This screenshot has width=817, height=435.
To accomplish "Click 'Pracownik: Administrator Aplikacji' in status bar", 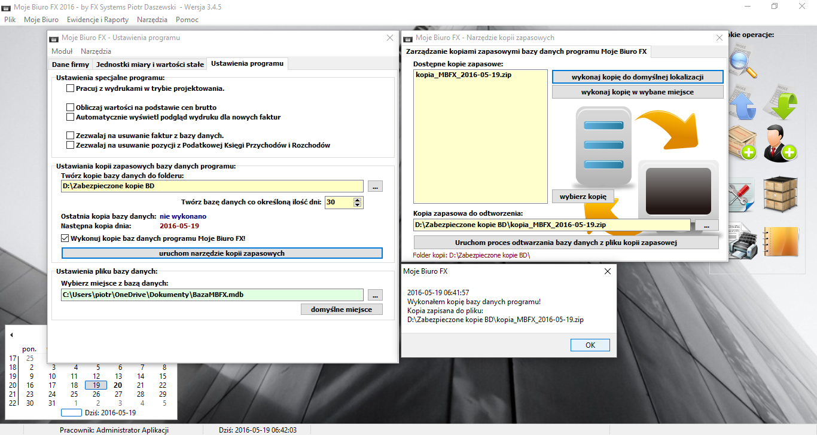I will pyautogui.click(x=114, y=430).
